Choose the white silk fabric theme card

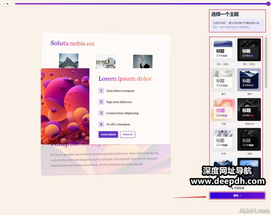pos(223,80)
